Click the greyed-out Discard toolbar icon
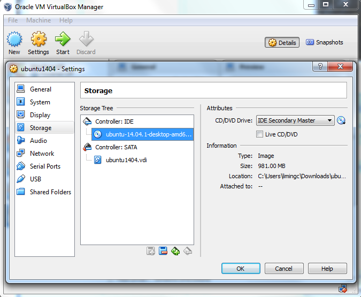 coord(86,39)
